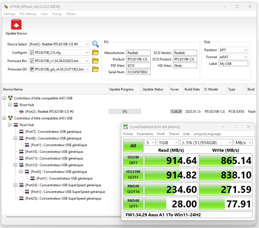Browse folder icon for Firmware GD
Screen dimensions: 259x228
(96, 69)
